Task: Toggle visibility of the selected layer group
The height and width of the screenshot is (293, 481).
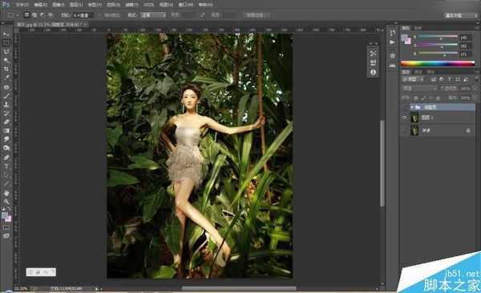Action: 405,107
